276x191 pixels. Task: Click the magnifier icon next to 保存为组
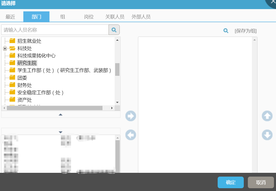coord(226,31)
